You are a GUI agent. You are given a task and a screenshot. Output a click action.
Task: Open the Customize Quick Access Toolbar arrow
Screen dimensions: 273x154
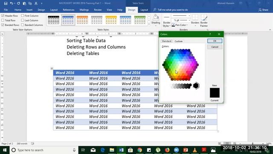click(x=42, y=3)
